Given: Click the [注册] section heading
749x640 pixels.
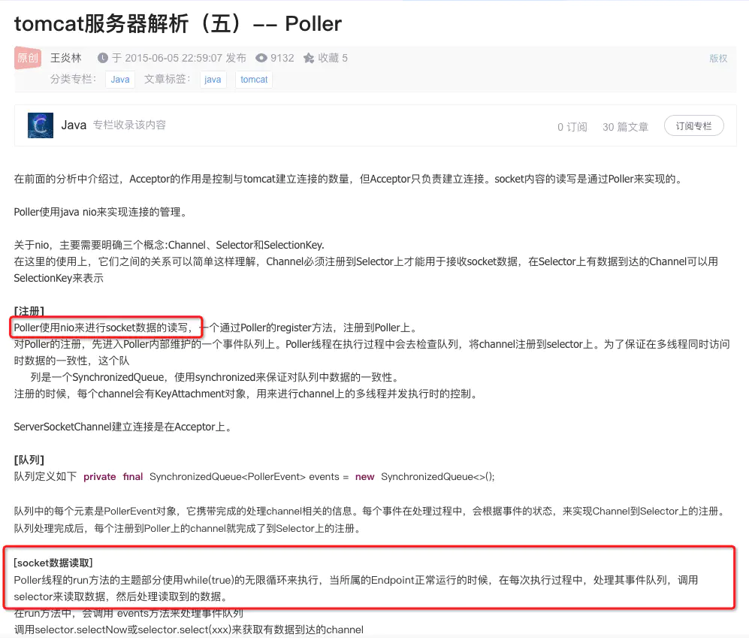Looking at the screenshot, I should tap(29, 311).
